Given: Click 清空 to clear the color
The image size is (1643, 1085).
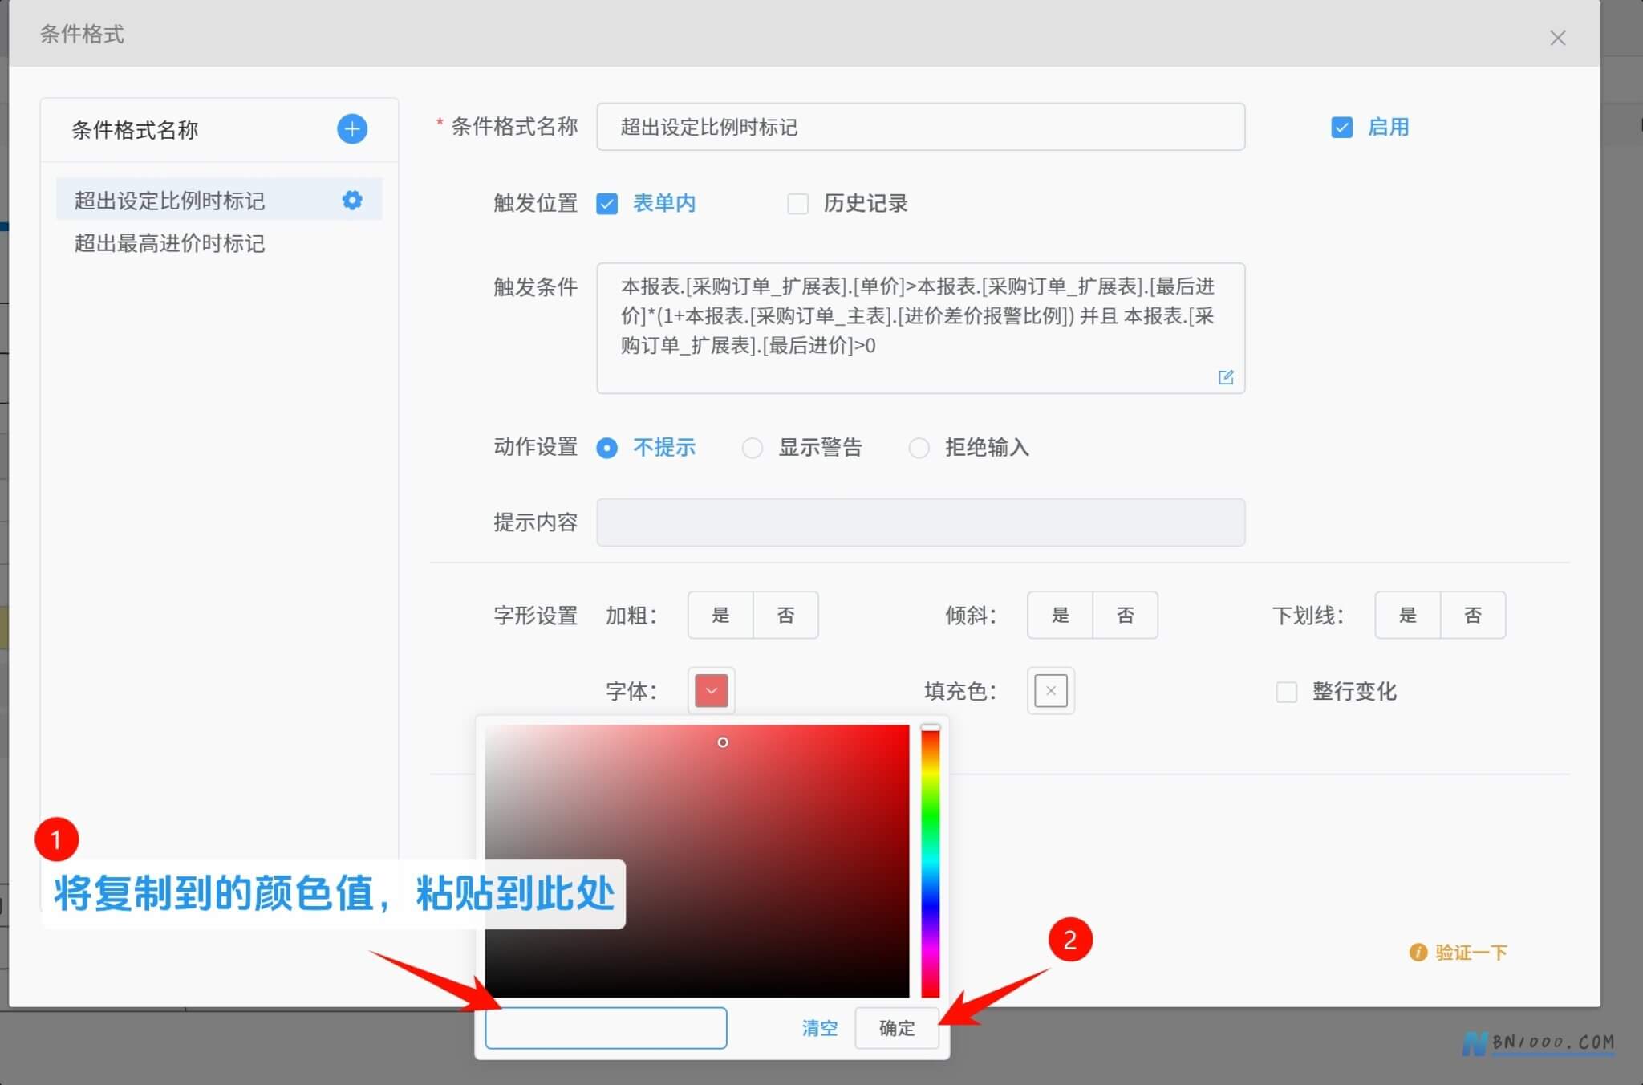Looking at the screenshot, I should pos(819,1028).
